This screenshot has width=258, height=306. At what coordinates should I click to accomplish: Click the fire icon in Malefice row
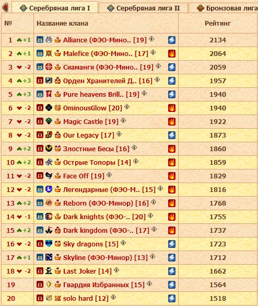pyautogui.click(x=172, y=53)
